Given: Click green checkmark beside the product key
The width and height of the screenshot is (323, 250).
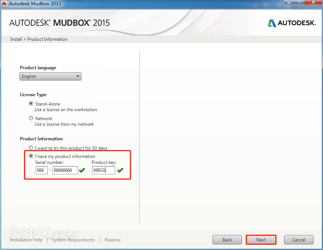Looking at the screenshot, I should [x=120, y=171].
